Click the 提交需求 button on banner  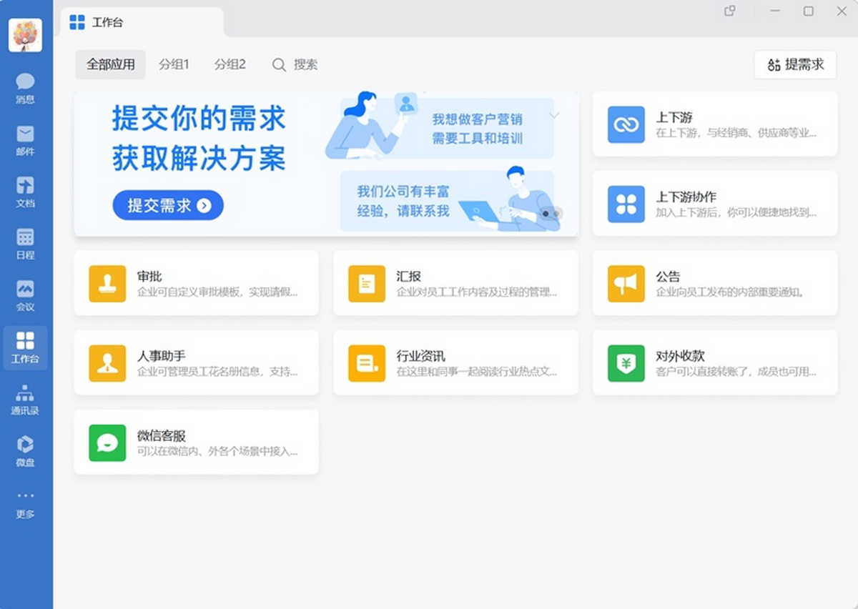tap(168, 206)
